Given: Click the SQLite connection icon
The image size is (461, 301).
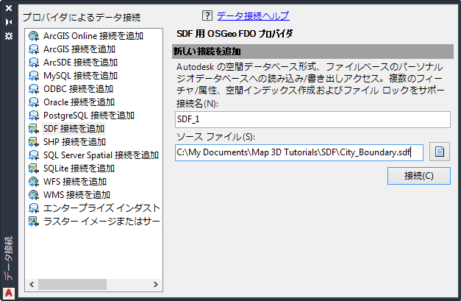Looking at the screenshot, I should (x=34, y=169).
